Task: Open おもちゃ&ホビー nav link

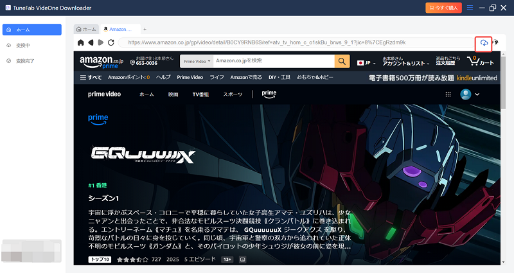Action: point(315,77)
